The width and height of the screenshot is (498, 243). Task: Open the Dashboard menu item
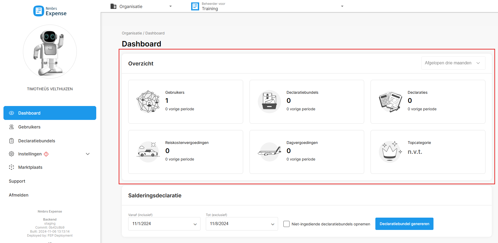(50, 113)
